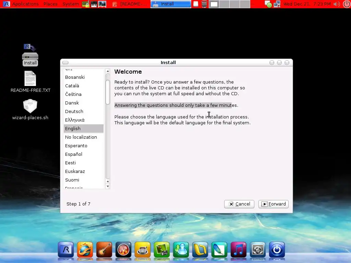Switch to the first workspace in pager
Image resolution: width=351 pixels, height=263 pixels.
click(214, 4)
